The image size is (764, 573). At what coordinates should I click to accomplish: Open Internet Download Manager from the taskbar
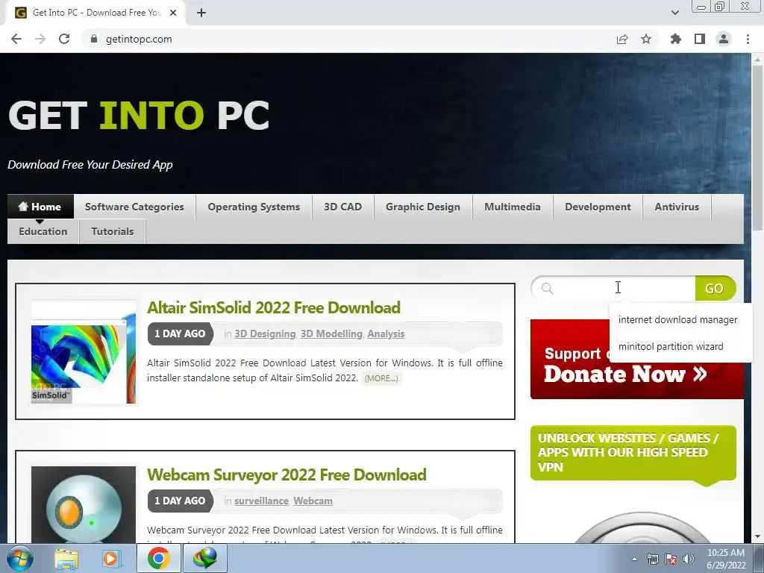click(205, 558)
